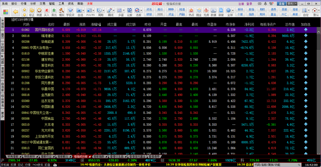Click the 代码/名称/简拼 search input field

[273, 164]
